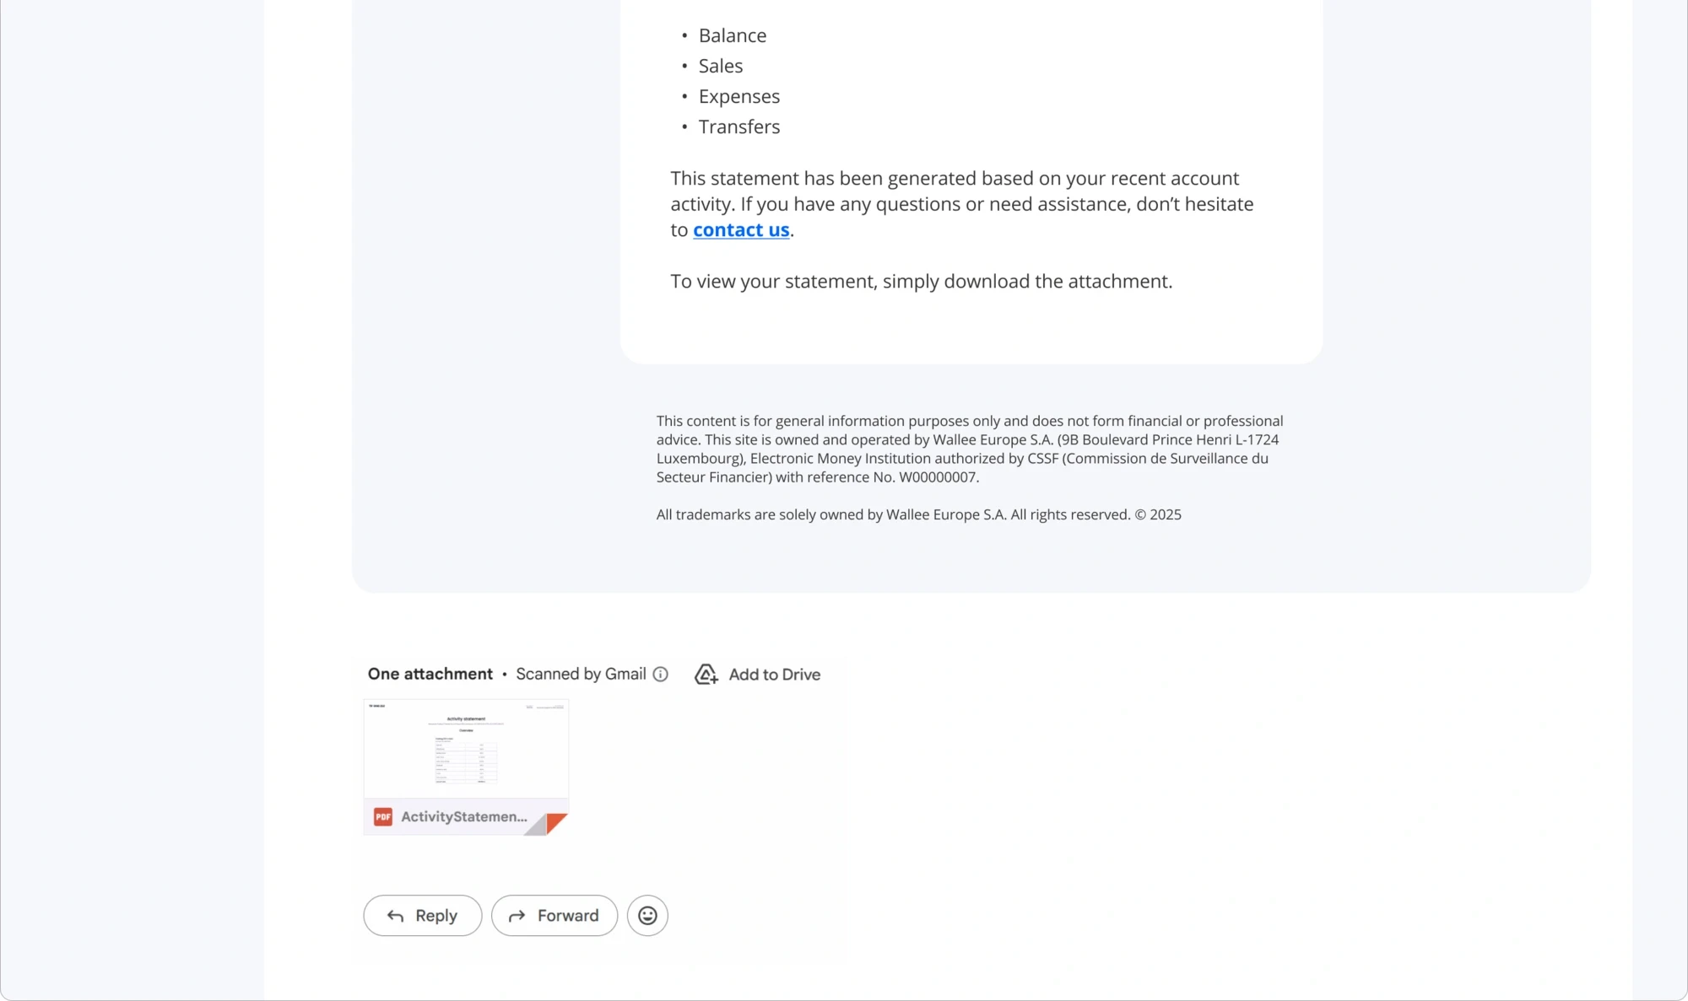Click the Add to Drive hexagon symbol
1688x1001 pixels.
point(706,674)
